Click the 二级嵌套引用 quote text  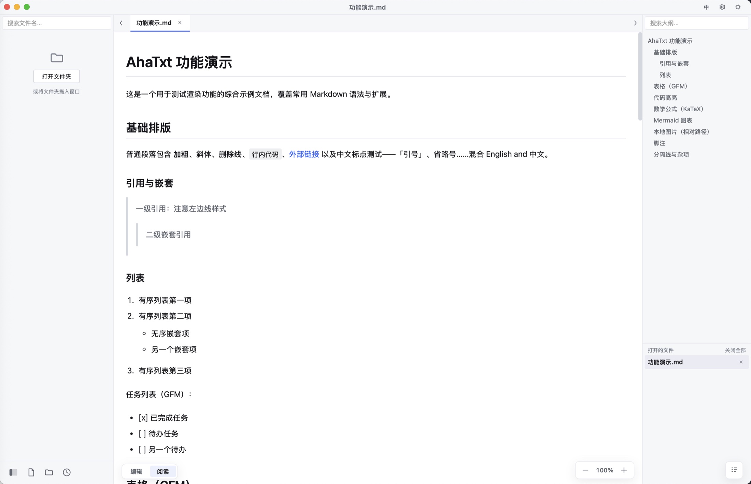tap(168, 234)
